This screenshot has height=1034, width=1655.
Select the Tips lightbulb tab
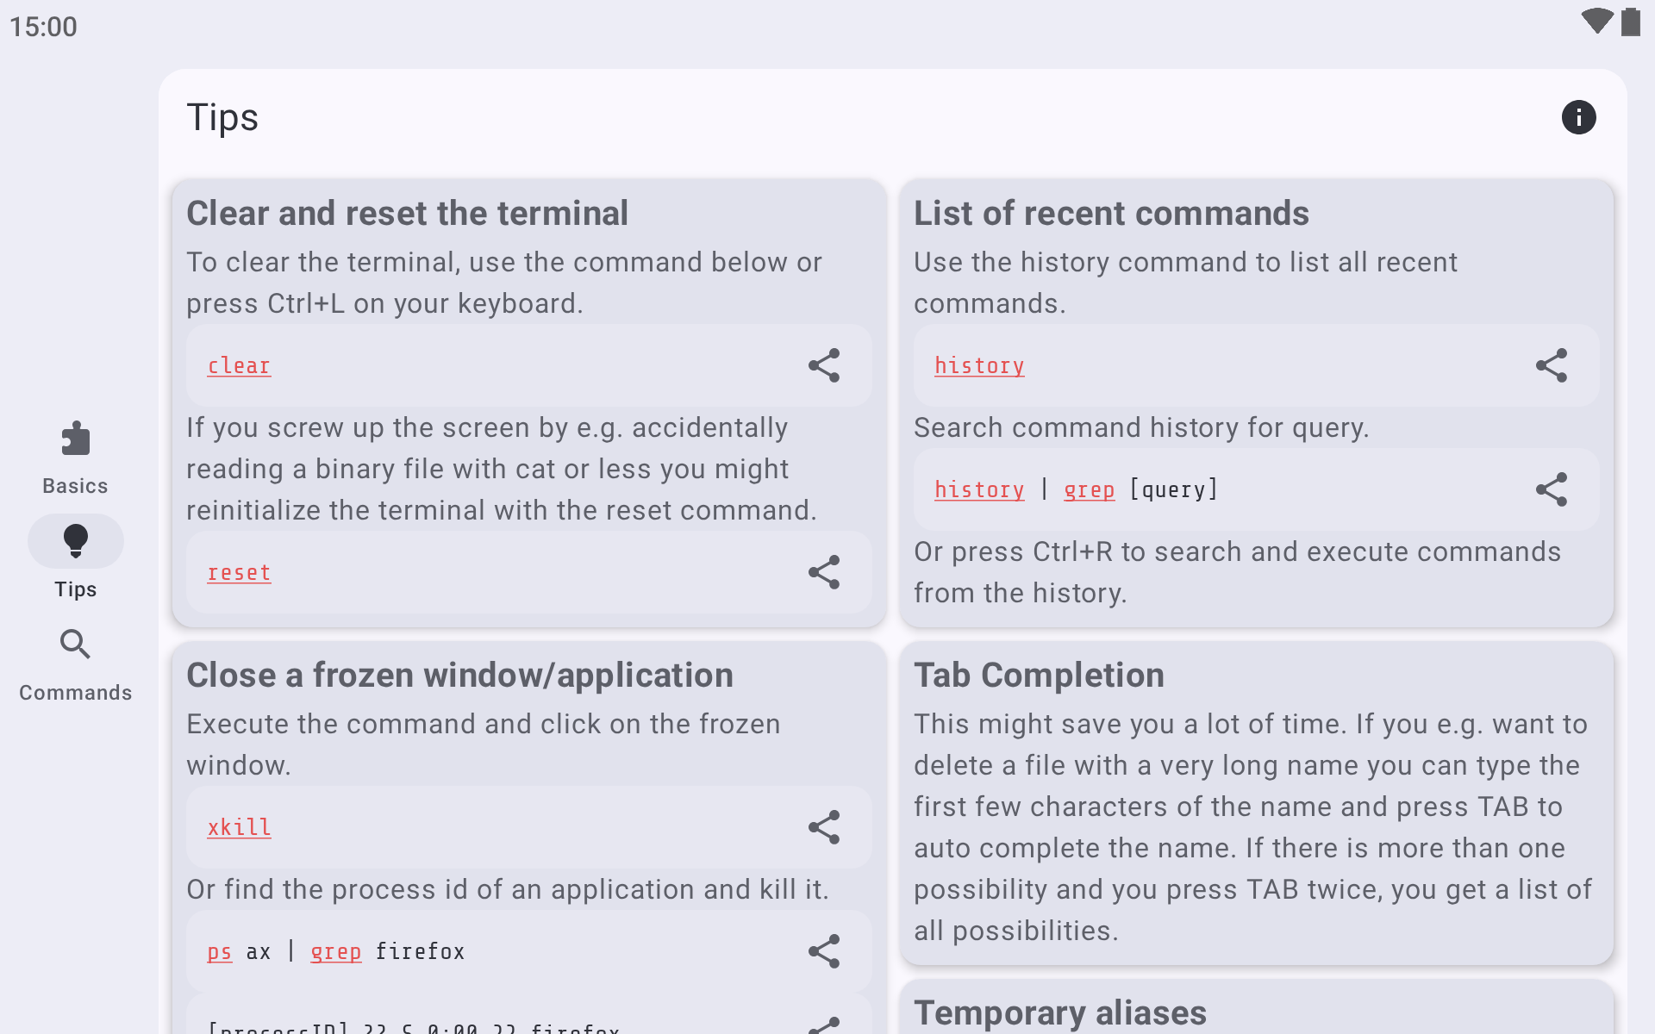coord(76,541)
